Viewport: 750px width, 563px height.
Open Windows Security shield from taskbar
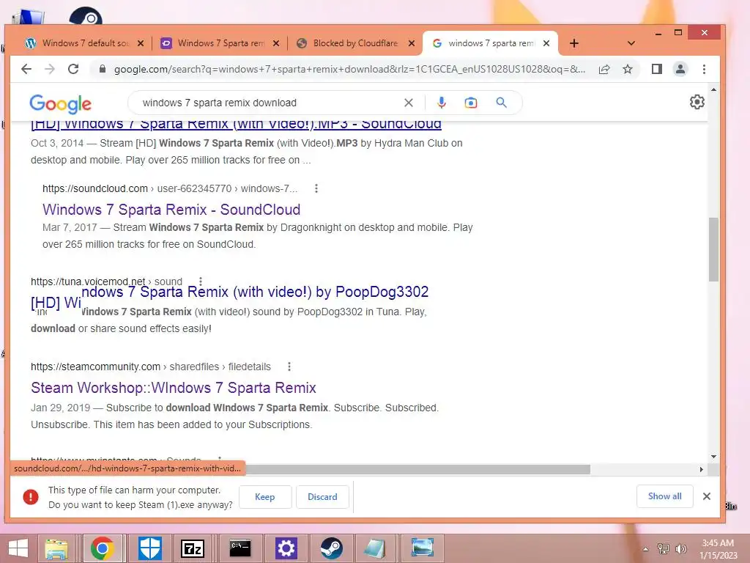click(x=149, y=548)
